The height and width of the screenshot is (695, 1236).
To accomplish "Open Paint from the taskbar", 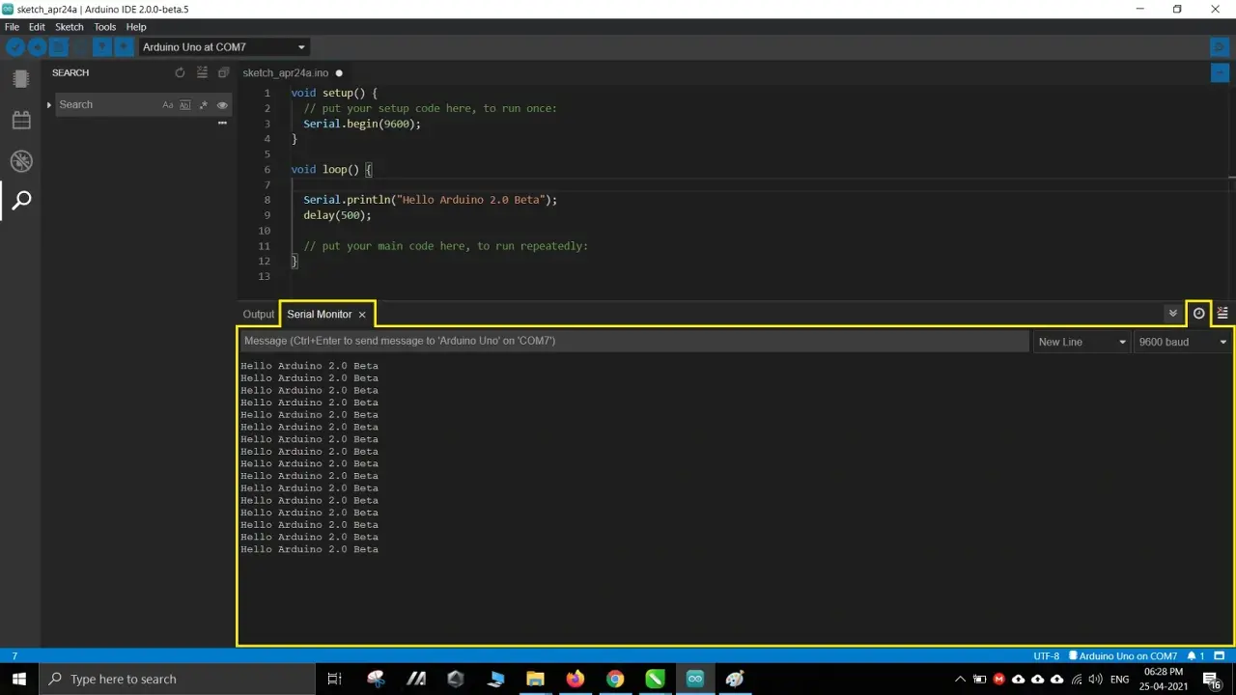I will [735, 679].
